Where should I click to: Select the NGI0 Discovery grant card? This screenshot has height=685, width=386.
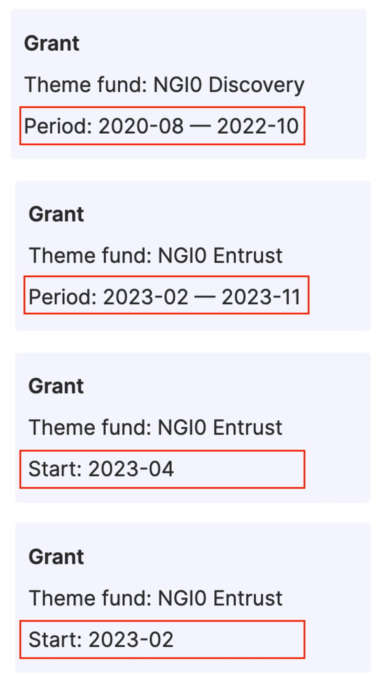pos(189,84)
